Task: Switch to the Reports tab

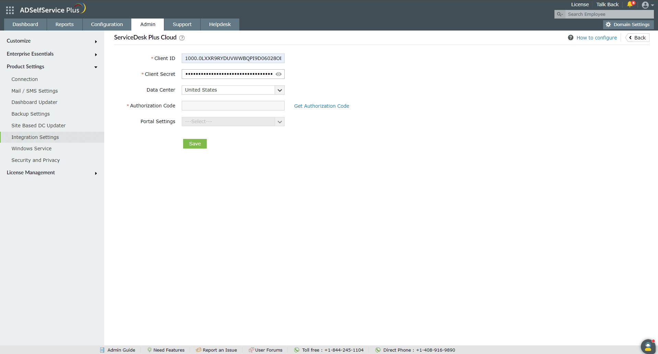Action: pyautogui.click(x=64, y=24)
